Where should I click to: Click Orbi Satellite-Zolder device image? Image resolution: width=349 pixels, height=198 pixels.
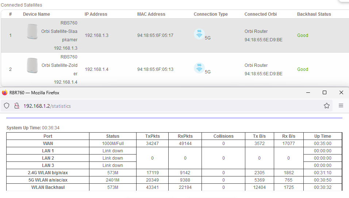32,65
